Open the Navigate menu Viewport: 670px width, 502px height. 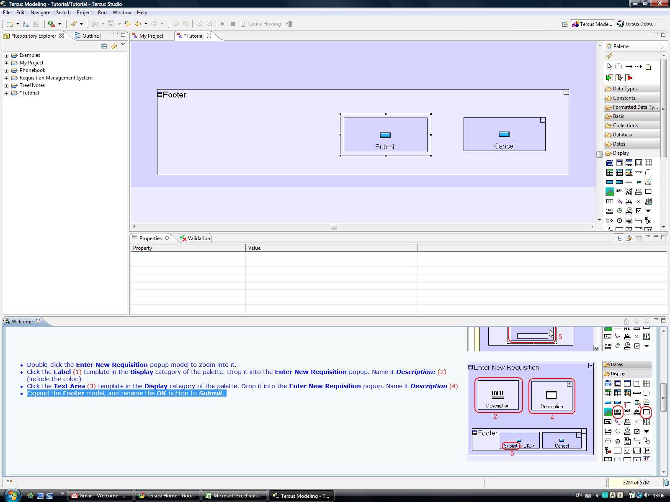40,13
